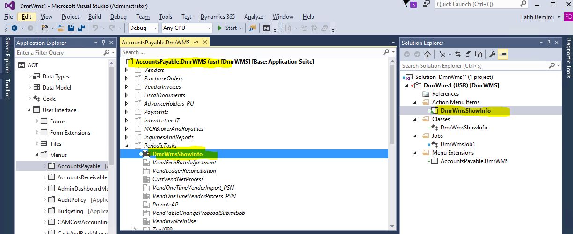Click the FD user avatar badge

coord(568,17)
